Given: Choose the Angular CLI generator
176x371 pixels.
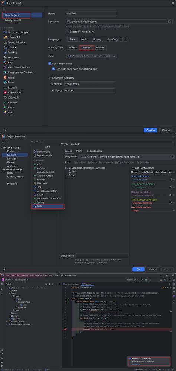Looking at the screenshot, I should pos(13,93).
